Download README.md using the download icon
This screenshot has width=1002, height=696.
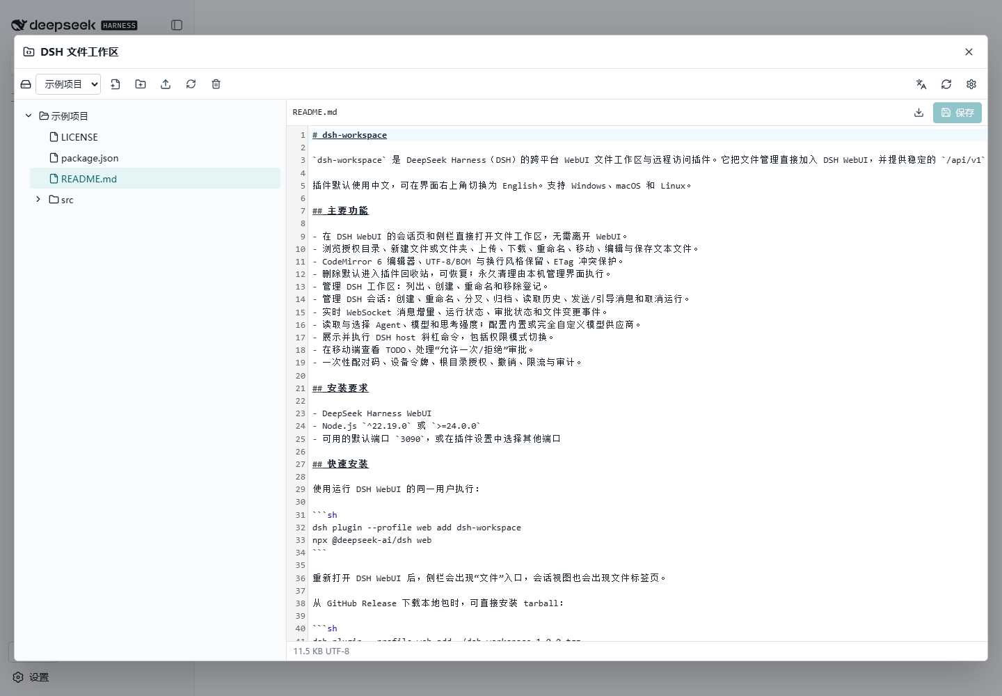click(918, 113)
